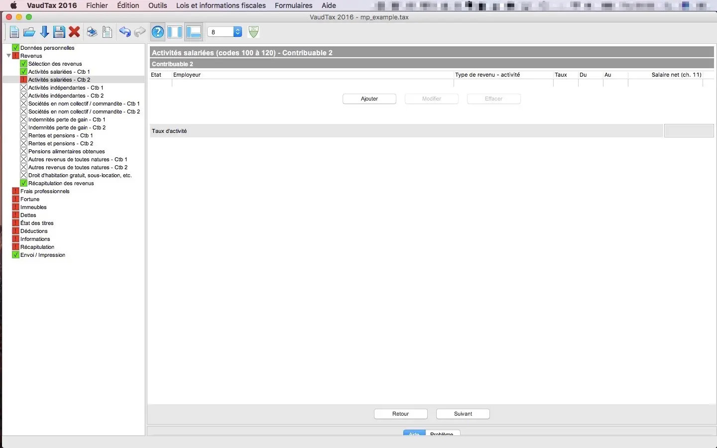This screenshot has height=448, width=717.
Task: Select Sélection des revenus tree item
Action: tap(55, 64)
